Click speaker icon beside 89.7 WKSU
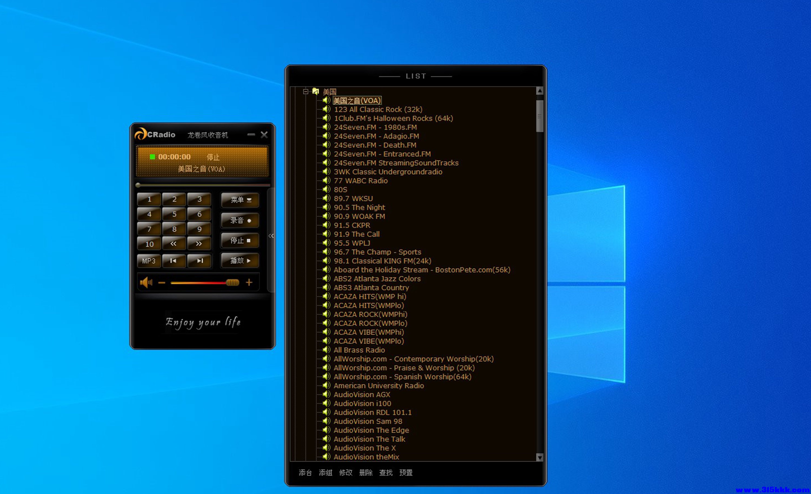Image resolution: width=811 pixels, height=494 pixels. [326, 198]
